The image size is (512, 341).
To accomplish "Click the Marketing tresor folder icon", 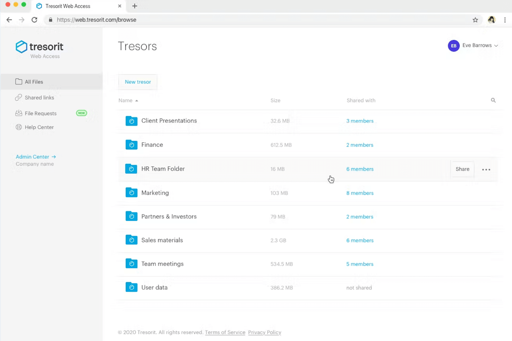I will point(131,192).
